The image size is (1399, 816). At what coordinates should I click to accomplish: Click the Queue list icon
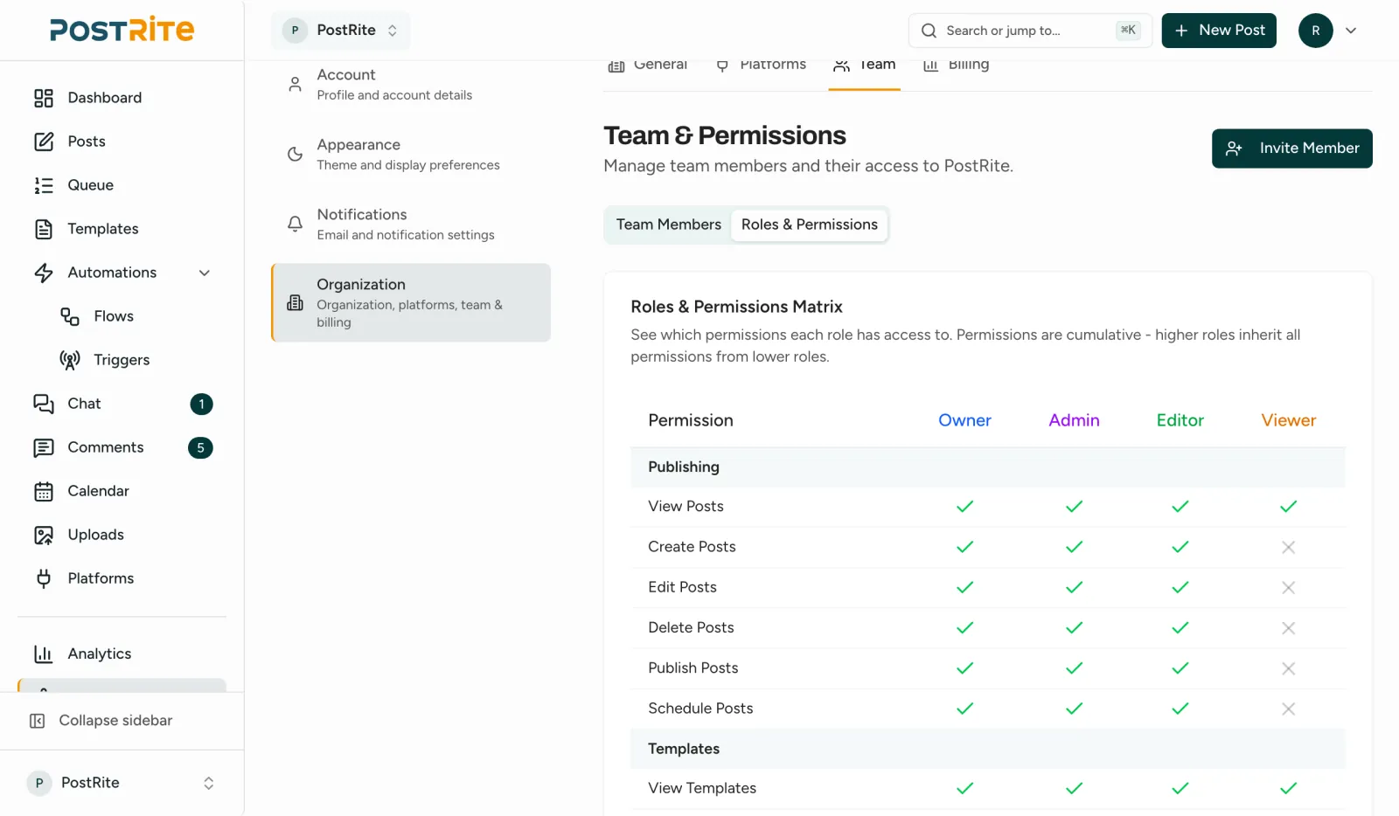point(44,185)
